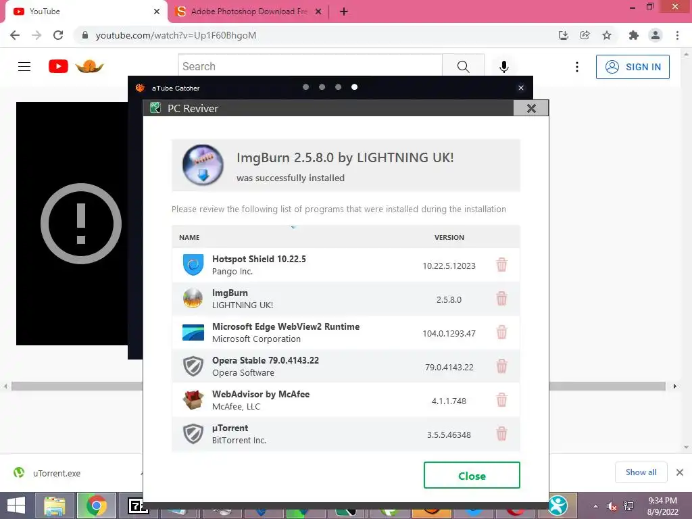
Task: Open the network tray icon
Action: point(628,506)
